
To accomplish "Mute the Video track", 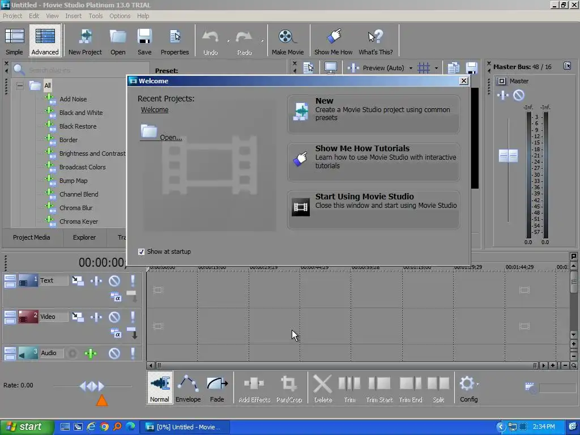I will (x=114, y=317).
